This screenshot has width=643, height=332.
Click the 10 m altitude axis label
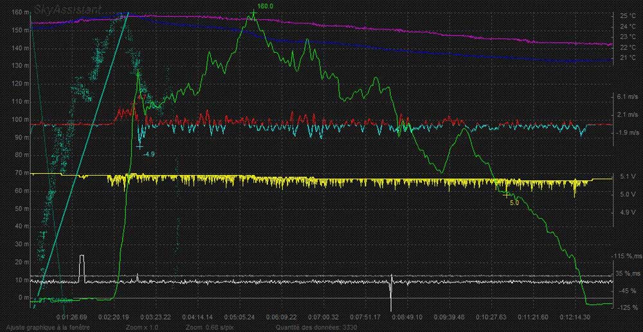[22, 281]
